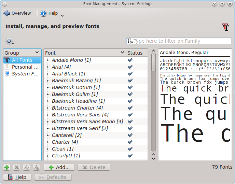Expand the Baekmuk Batang family
Viewport: 235px width, 184px height.
48,81
